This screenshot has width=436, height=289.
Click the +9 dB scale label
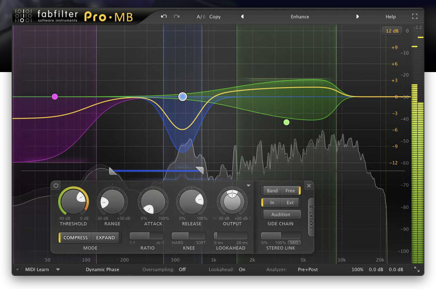(x=394, y=47)
